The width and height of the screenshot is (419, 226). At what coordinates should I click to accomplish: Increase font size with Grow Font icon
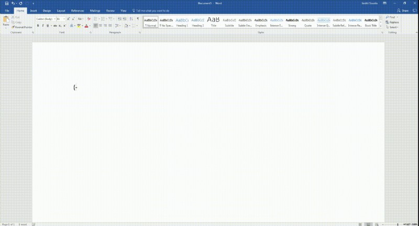pyautogui.click(x=69, y=19)
